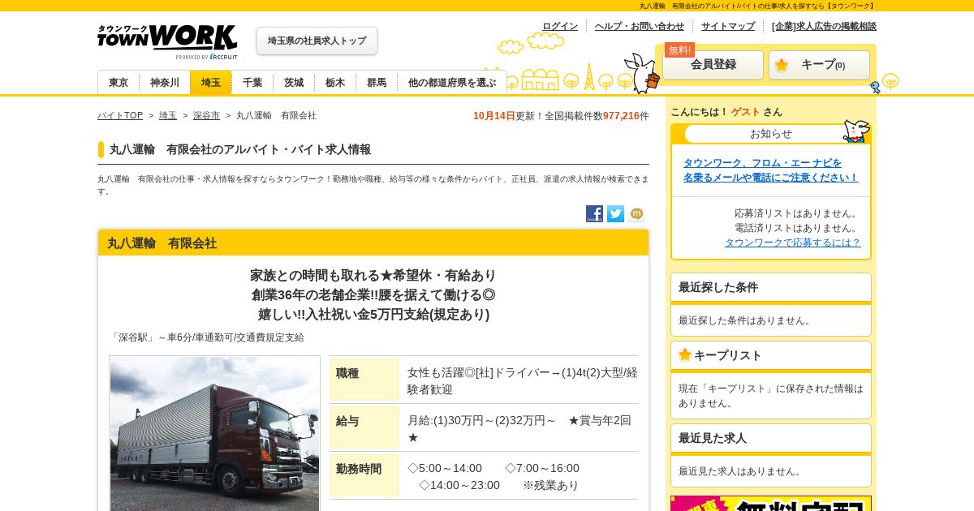This screenshot has width=974, height=511.
Task: Open the warning notice about fake Townwork emails
Action: [x=770, y=170]
